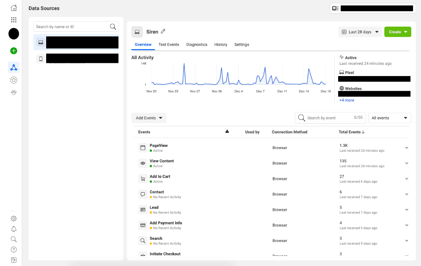The height and width of the screenshot is (266, 421).
Task: Open the star custom conversions icon
Action: pyautogui.click(x=14, y=80)
